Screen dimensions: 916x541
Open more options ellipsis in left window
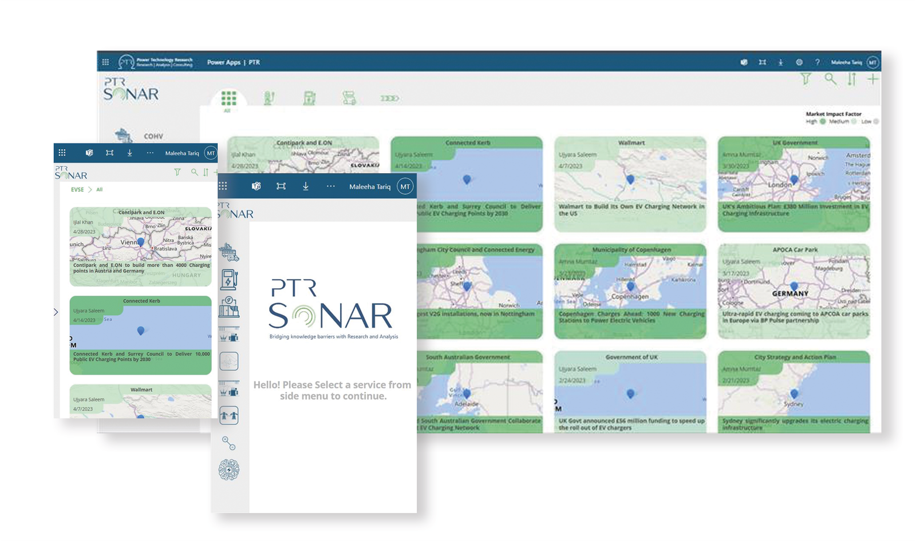coord(150,153)
